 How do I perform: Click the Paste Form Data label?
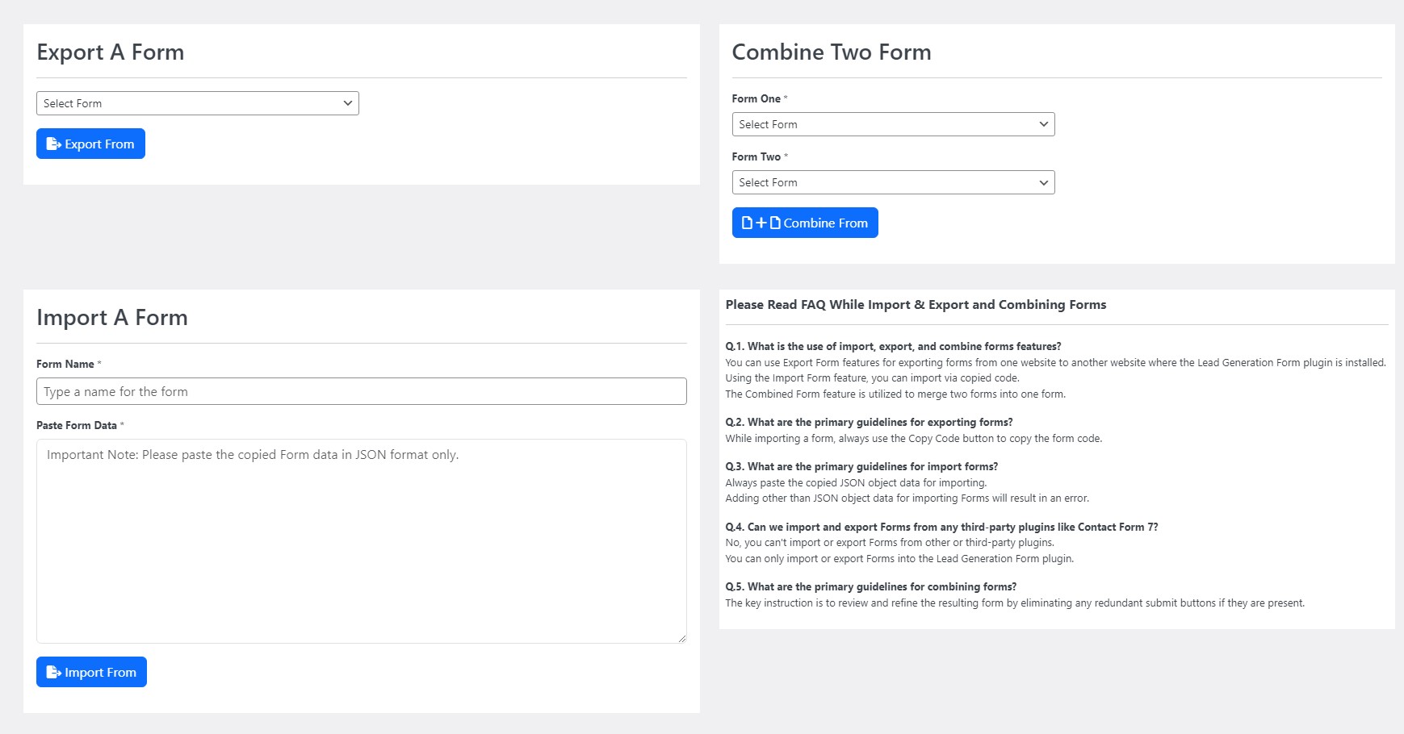point(76,425)
